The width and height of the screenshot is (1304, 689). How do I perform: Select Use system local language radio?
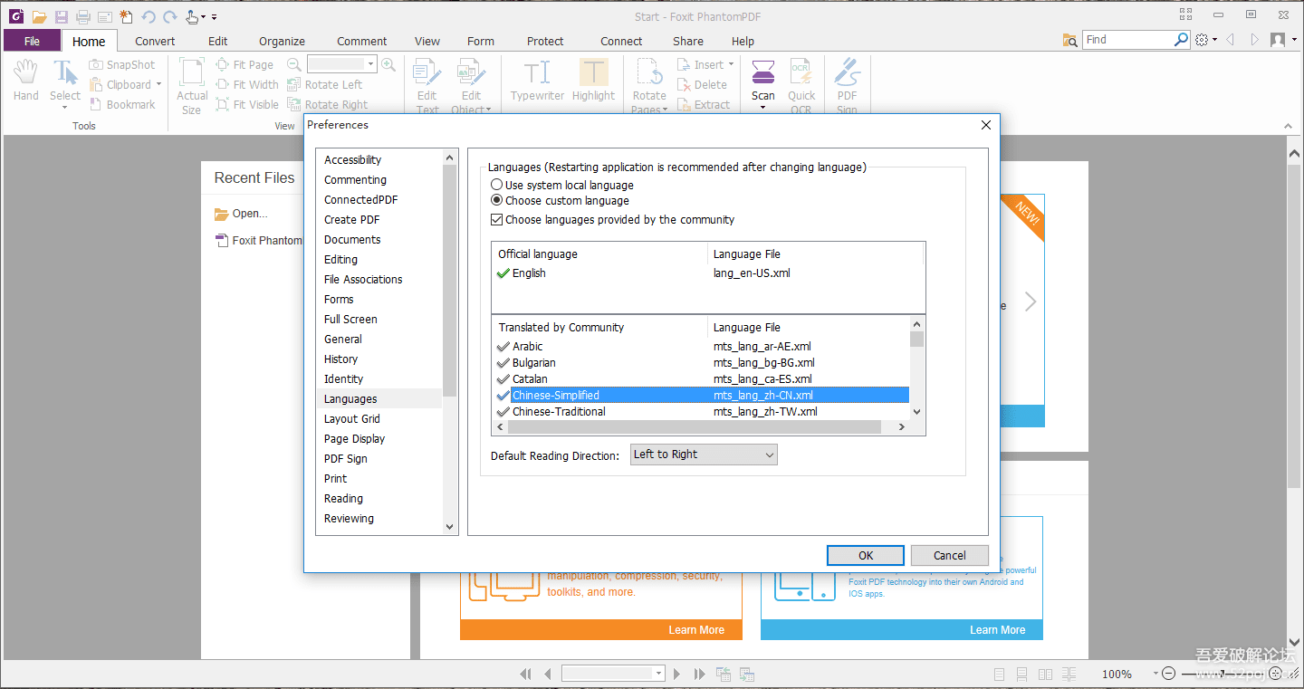496,185
